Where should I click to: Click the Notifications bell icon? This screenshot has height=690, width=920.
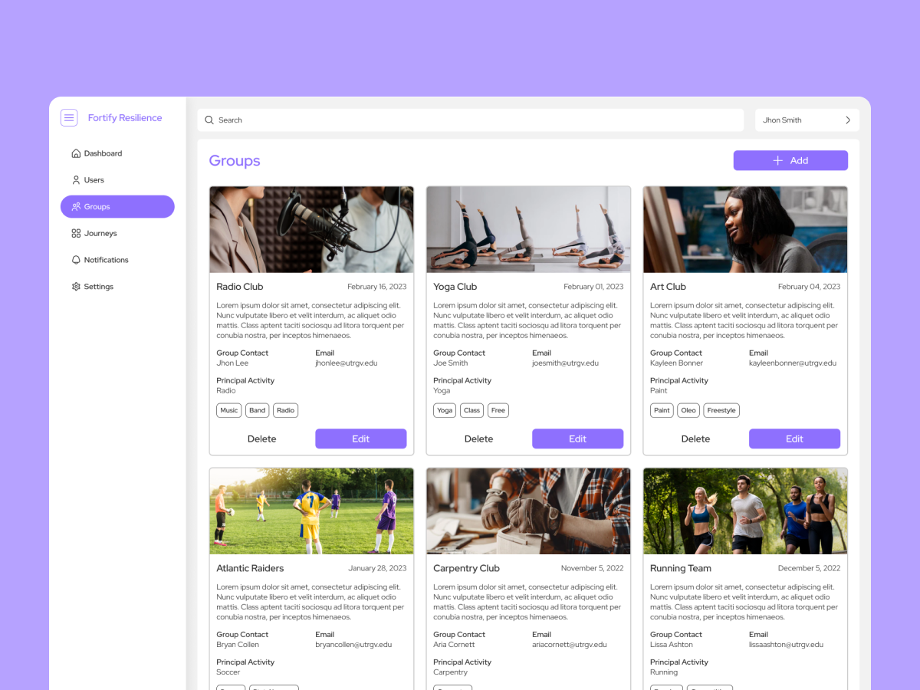[x=76, y=260]
